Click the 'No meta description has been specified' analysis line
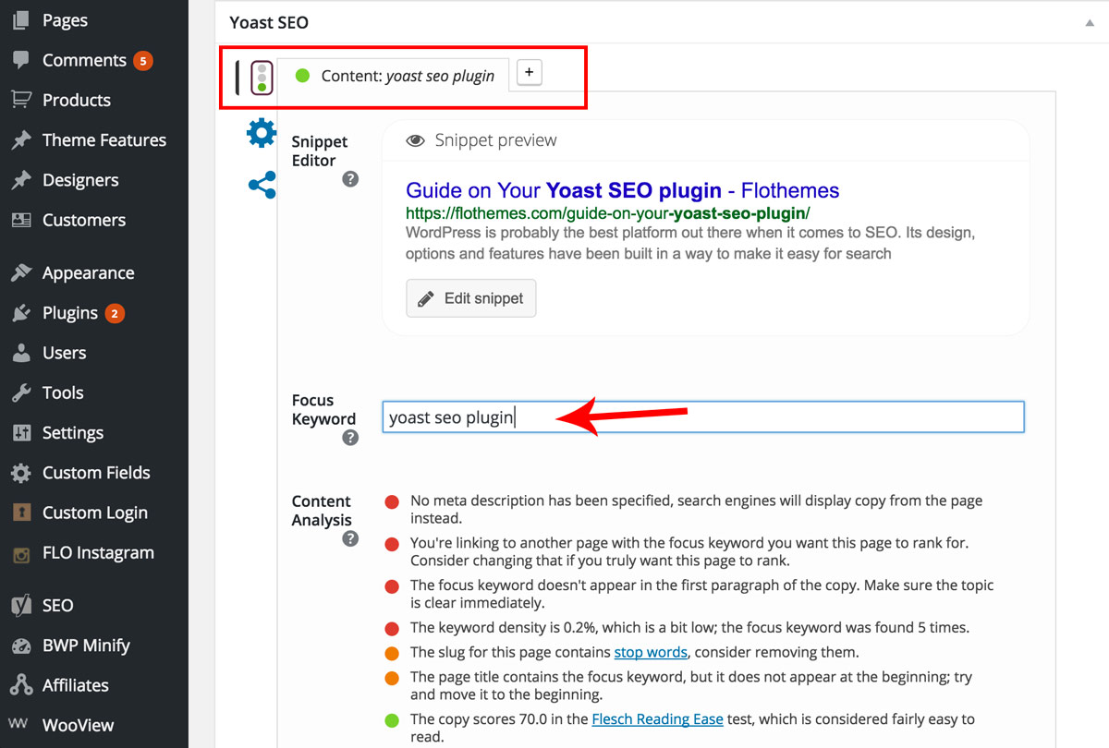Screen dimensions: 1109x748 click(x=696, y=510)
